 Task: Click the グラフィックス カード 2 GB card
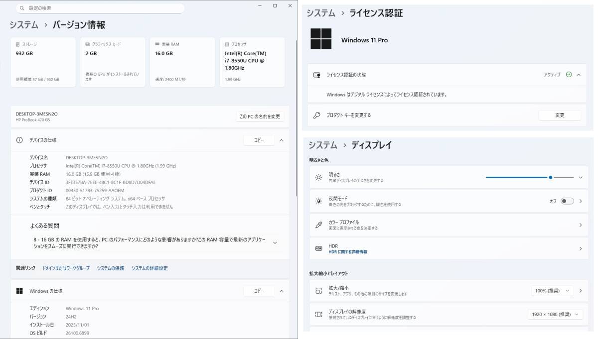(x=113, y=62)
